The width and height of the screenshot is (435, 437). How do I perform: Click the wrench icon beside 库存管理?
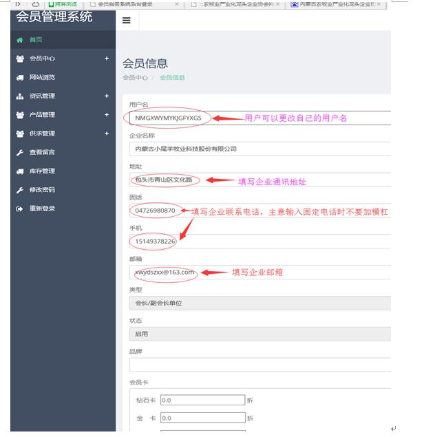click(x=19, y=171)
